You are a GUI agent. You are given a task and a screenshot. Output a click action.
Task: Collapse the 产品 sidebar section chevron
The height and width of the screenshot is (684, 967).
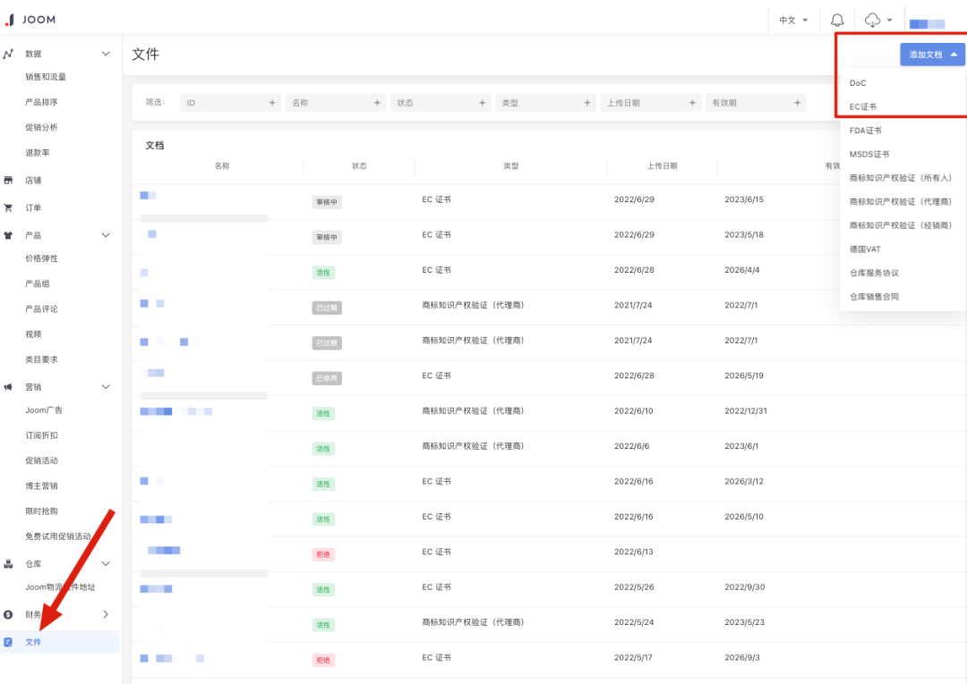106,235
